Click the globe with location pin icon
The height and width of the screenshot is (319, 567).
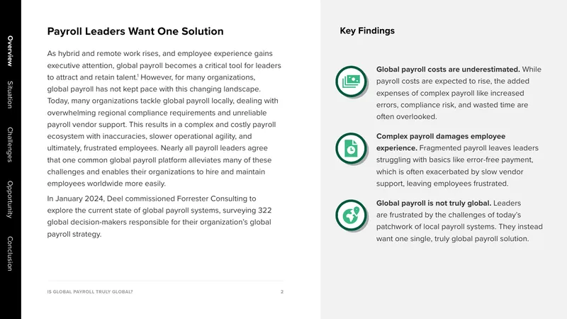(351, 216)
